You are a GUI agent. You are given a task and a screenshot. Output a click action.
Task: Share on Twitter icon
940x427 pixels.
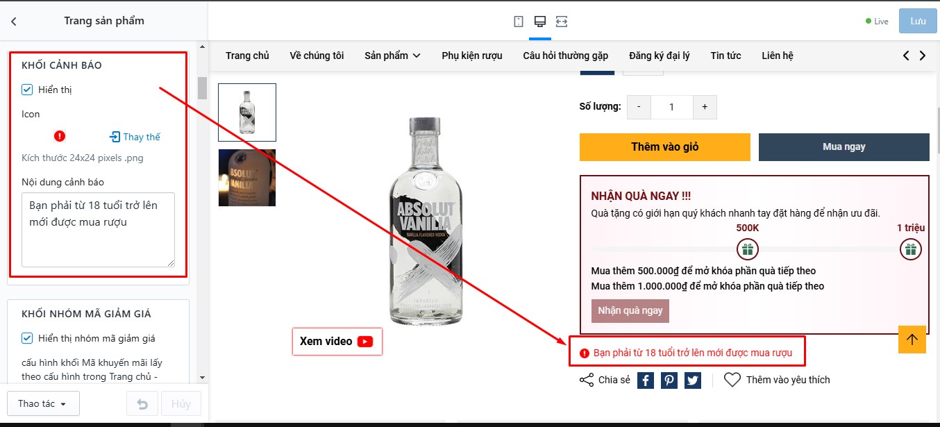692,380
